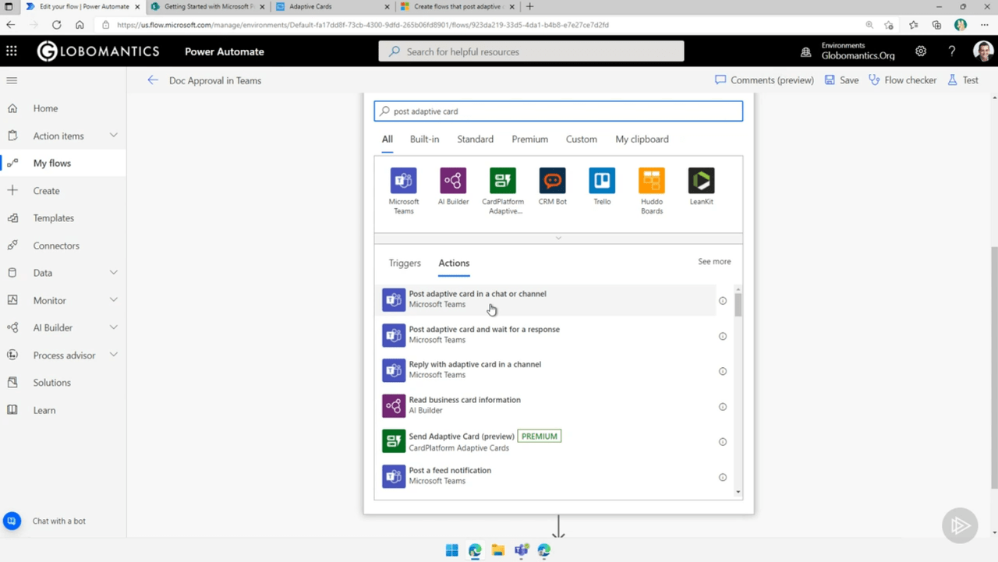
Task: Save the flow
Action: [x=841, y=80]
